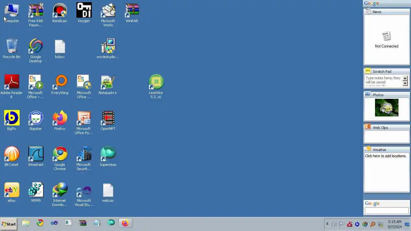Click inside the Scratch Pad notes field
411x231 pixels.
click(x=383, y=81)
